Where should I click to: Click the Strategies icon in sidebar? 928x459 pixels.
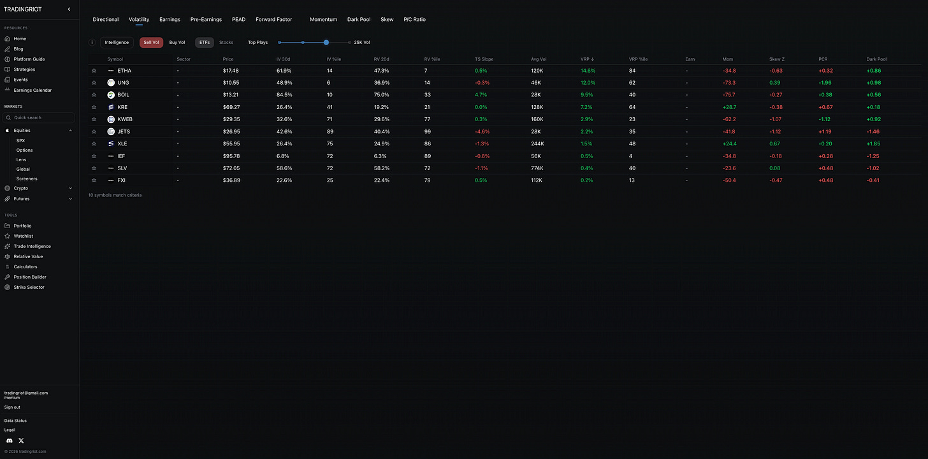8,69
